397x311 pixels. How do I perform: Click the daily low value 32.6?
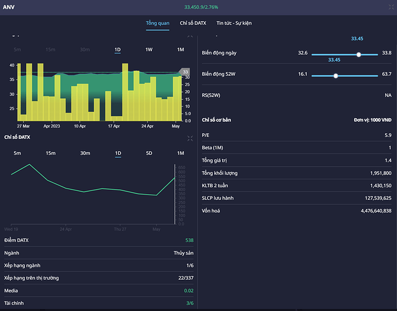303,53
